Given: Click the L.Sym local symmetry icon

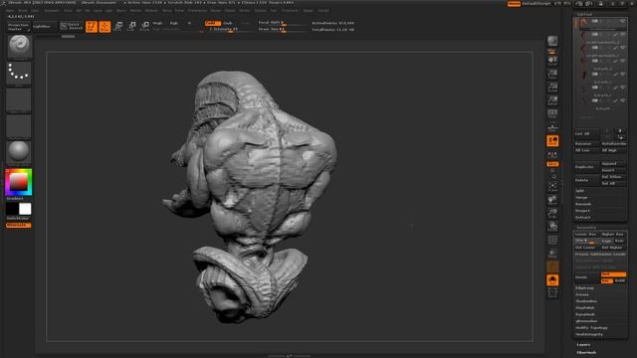Looking at the screenshot, I should click(552, 154).
